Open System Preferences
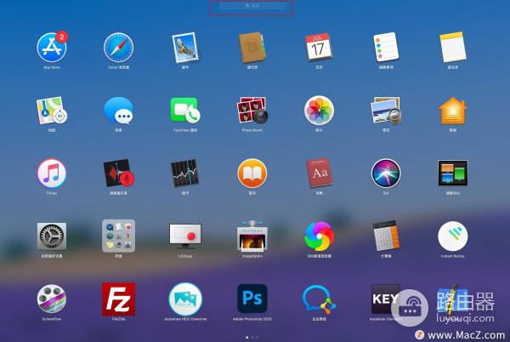Viewport: 510px width, 342px height. coord(52,236)
